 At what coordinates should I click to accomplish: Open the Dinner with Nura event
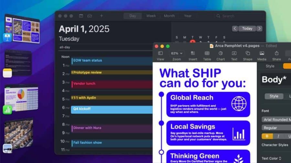[x=112, y=129]
